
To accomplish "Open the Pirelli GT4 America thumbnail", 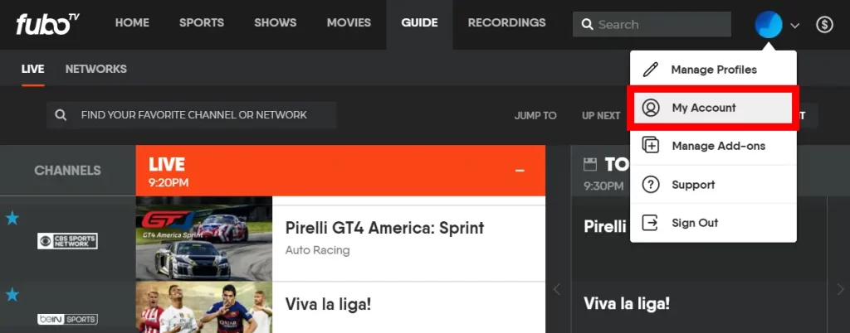I will point(204,239).
